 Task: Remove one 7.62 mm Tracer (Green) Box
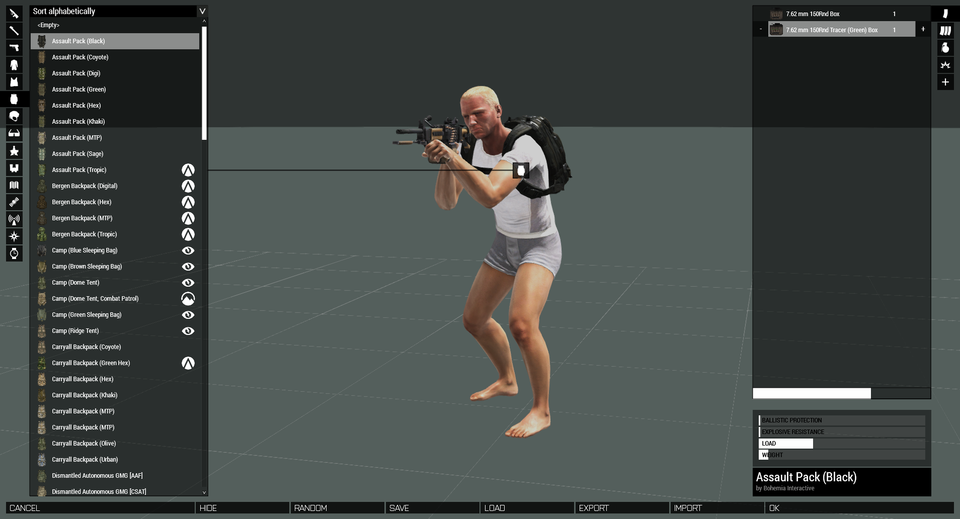point(760,29)
